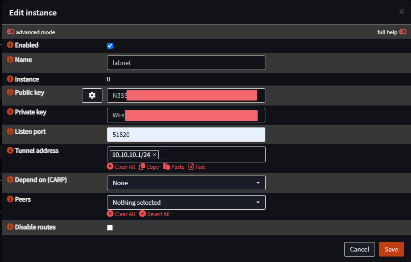411x262 pixels.
Task: Show help icon for Peers field
Action: click(10, 200)
